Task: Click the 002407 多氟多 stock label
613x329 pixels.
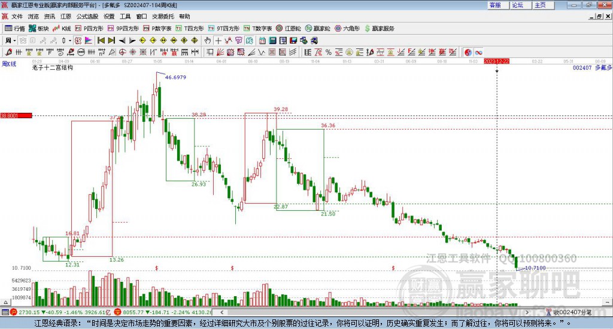Action: coord(592,68)
